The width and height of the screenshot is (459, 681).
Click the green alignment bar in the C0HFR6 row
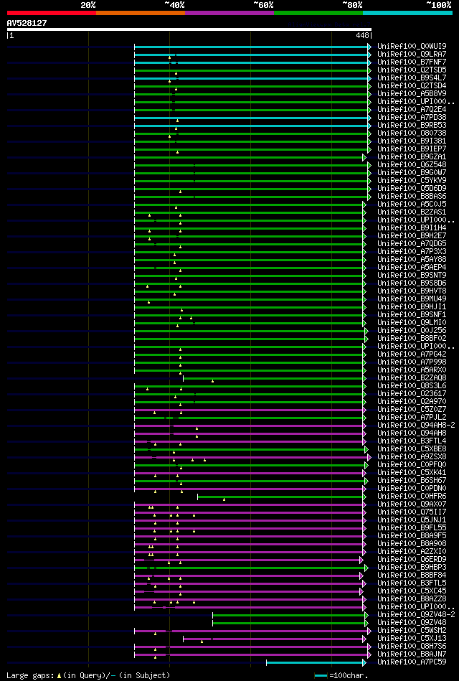[x=282, y=497]
